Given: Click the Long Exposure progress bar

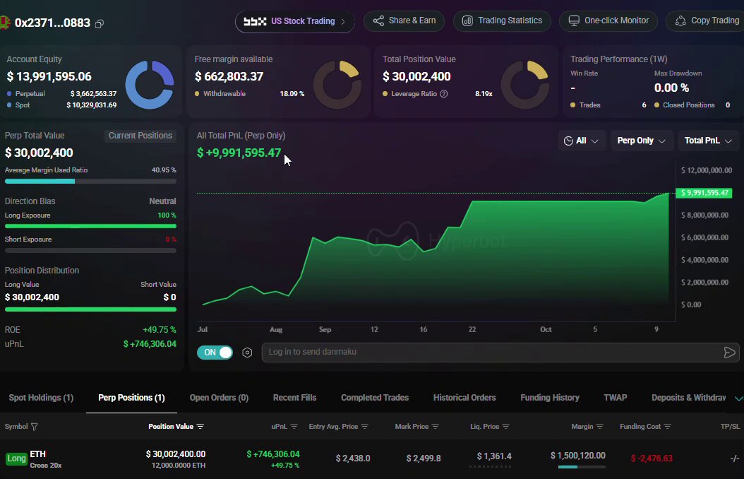Looking at the screenshot, I should tap(90, 226).
